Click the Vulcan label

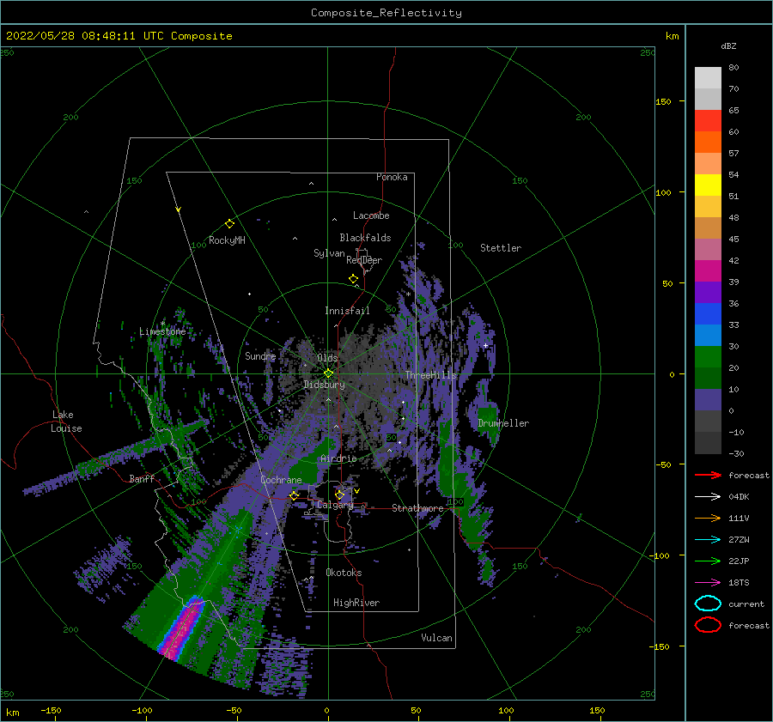pos(437,638)
